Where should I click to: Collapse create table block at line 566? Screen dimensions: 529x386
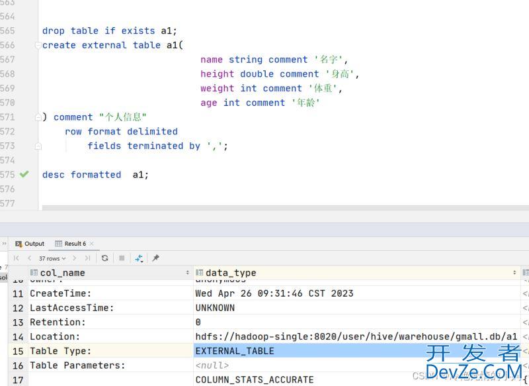point(38,45)
